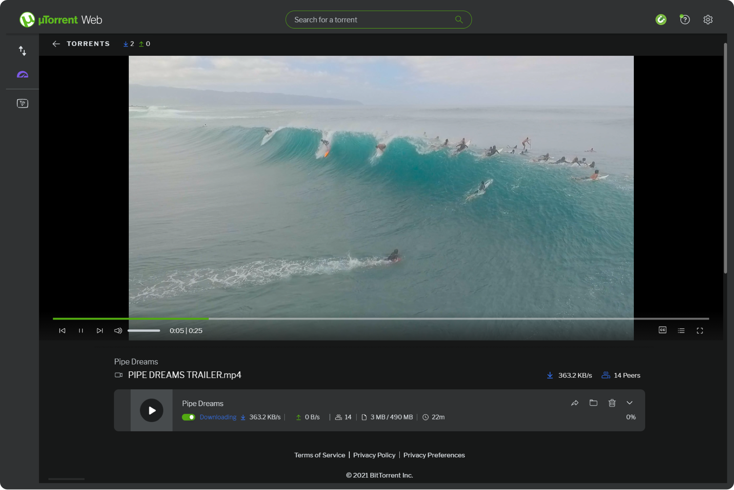Open the Privacy Preferences page
Viewport: 734px width, 490px height.
click(434, 455)
